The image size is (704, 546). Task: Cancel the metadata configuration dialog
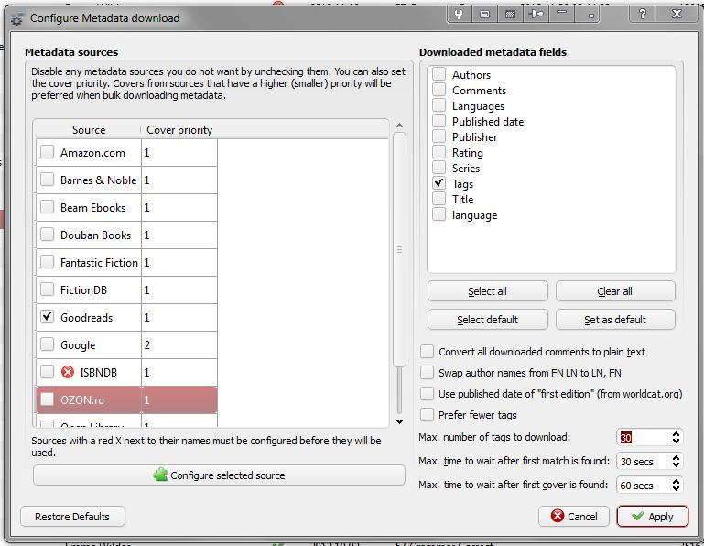pos(574,517)
